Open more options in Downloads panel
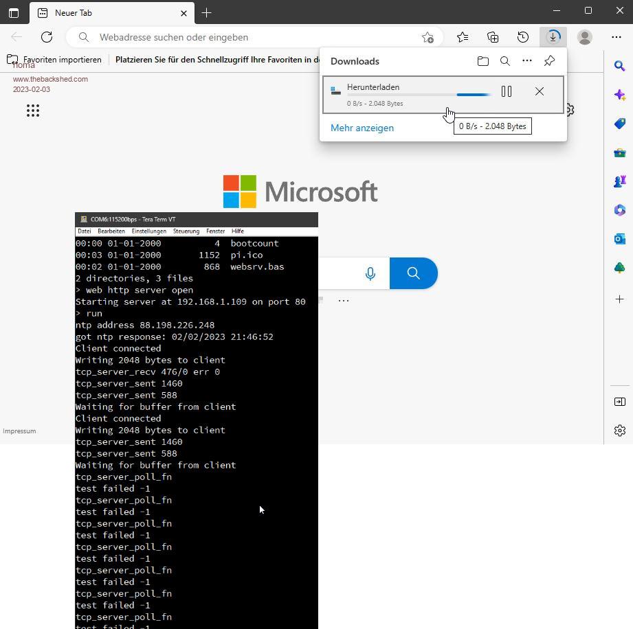 pos(527,61)
